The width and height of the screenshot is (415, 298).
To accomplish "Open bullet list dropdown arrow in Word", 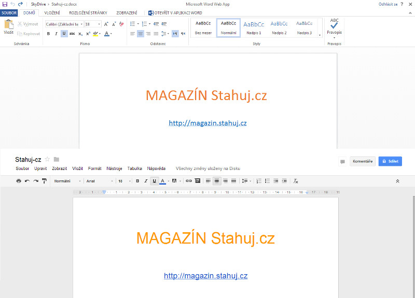I will click(138, 24).
